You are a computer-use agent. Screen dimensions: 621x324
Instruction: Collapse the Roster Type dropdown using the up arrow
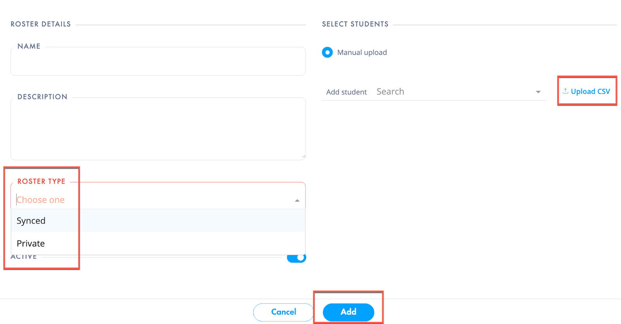[297, 201]
